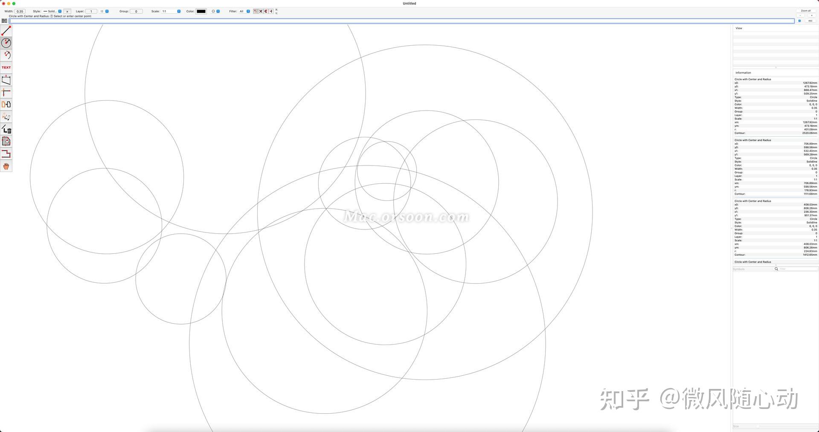Select the Hatch fill tool

tap(6, 142)
